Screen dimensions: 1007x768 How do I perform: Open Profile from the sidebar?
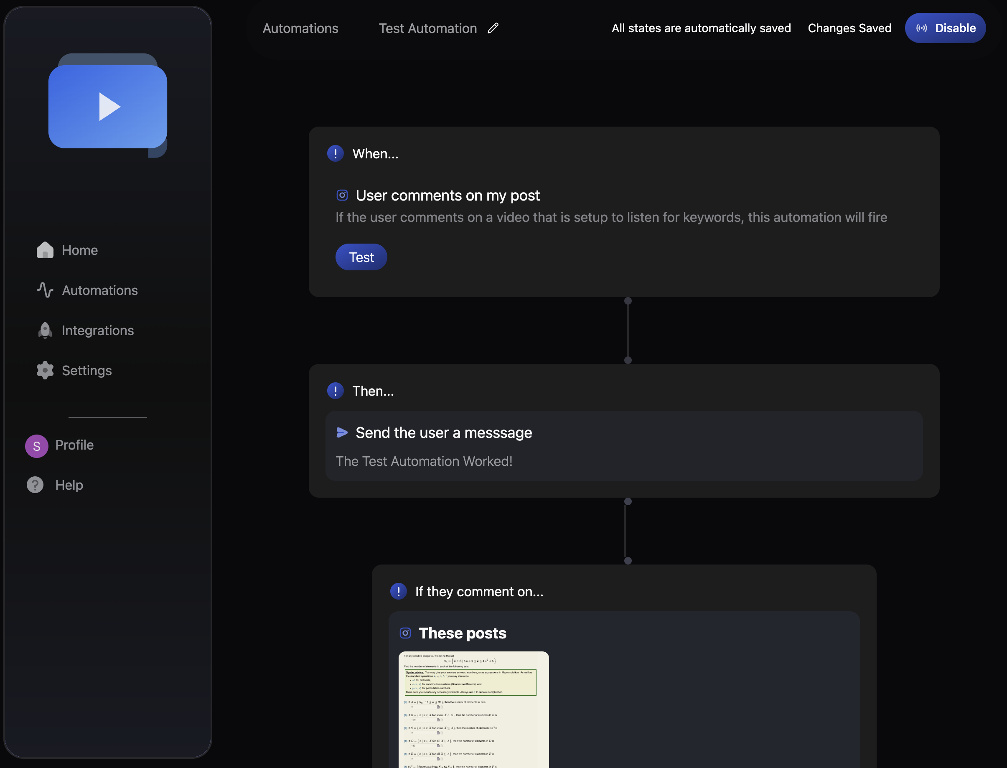click(74, 445)
